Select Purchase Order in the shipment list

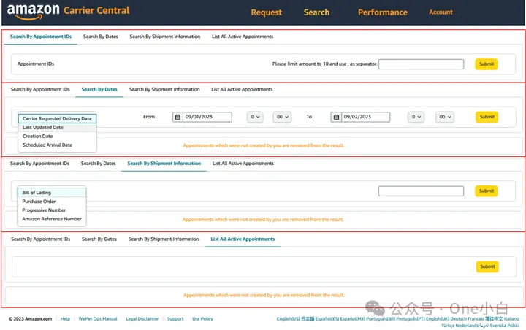point(52,202)
